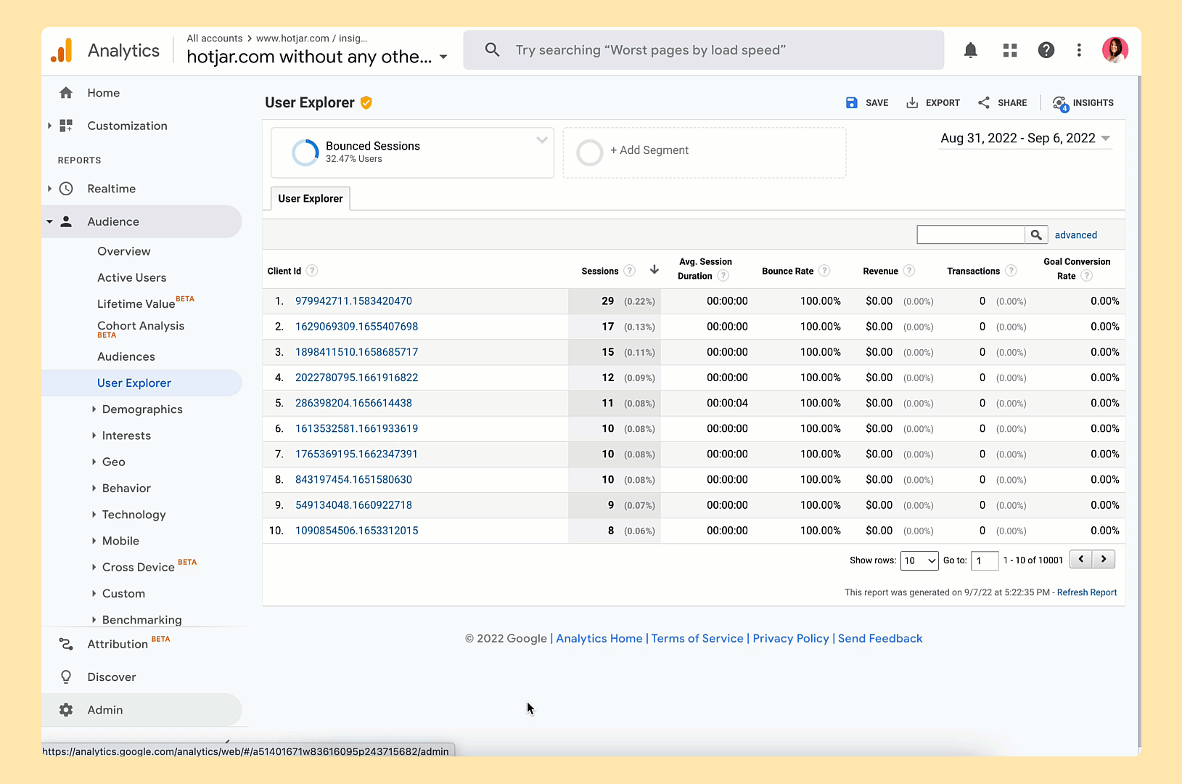This screenshot has height=784, width=1182.
Task: Open the Overview report
Action: tap(124, 251)
